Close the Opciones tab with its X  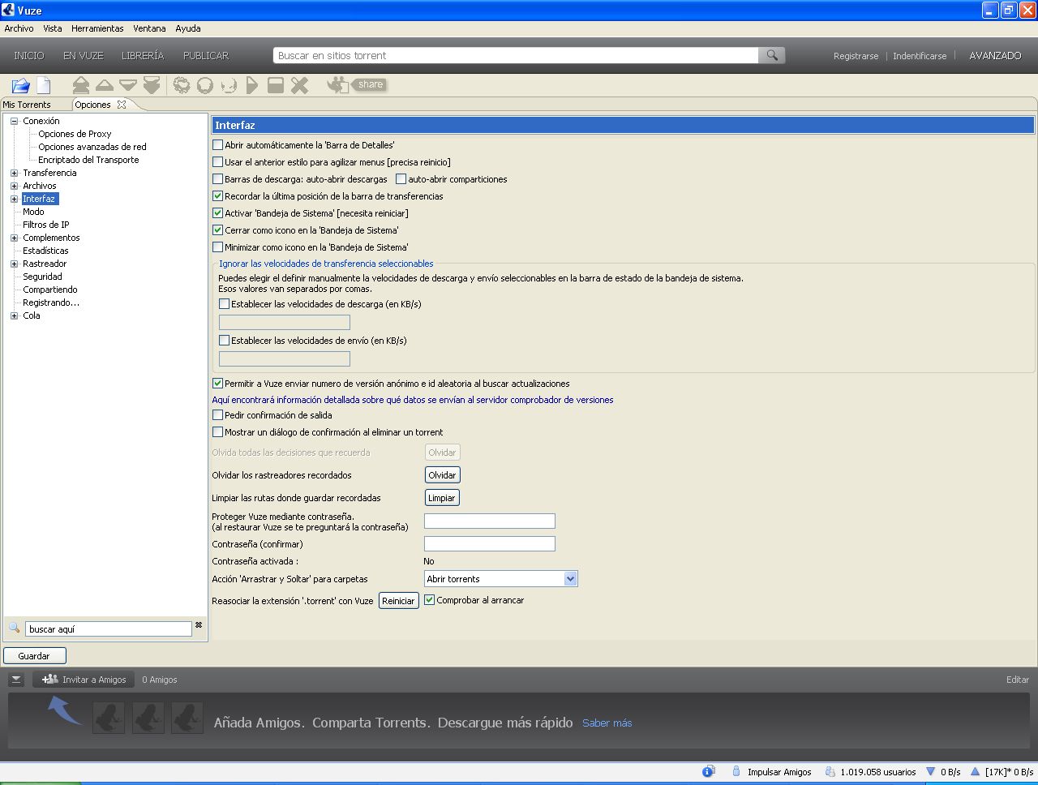122,105
